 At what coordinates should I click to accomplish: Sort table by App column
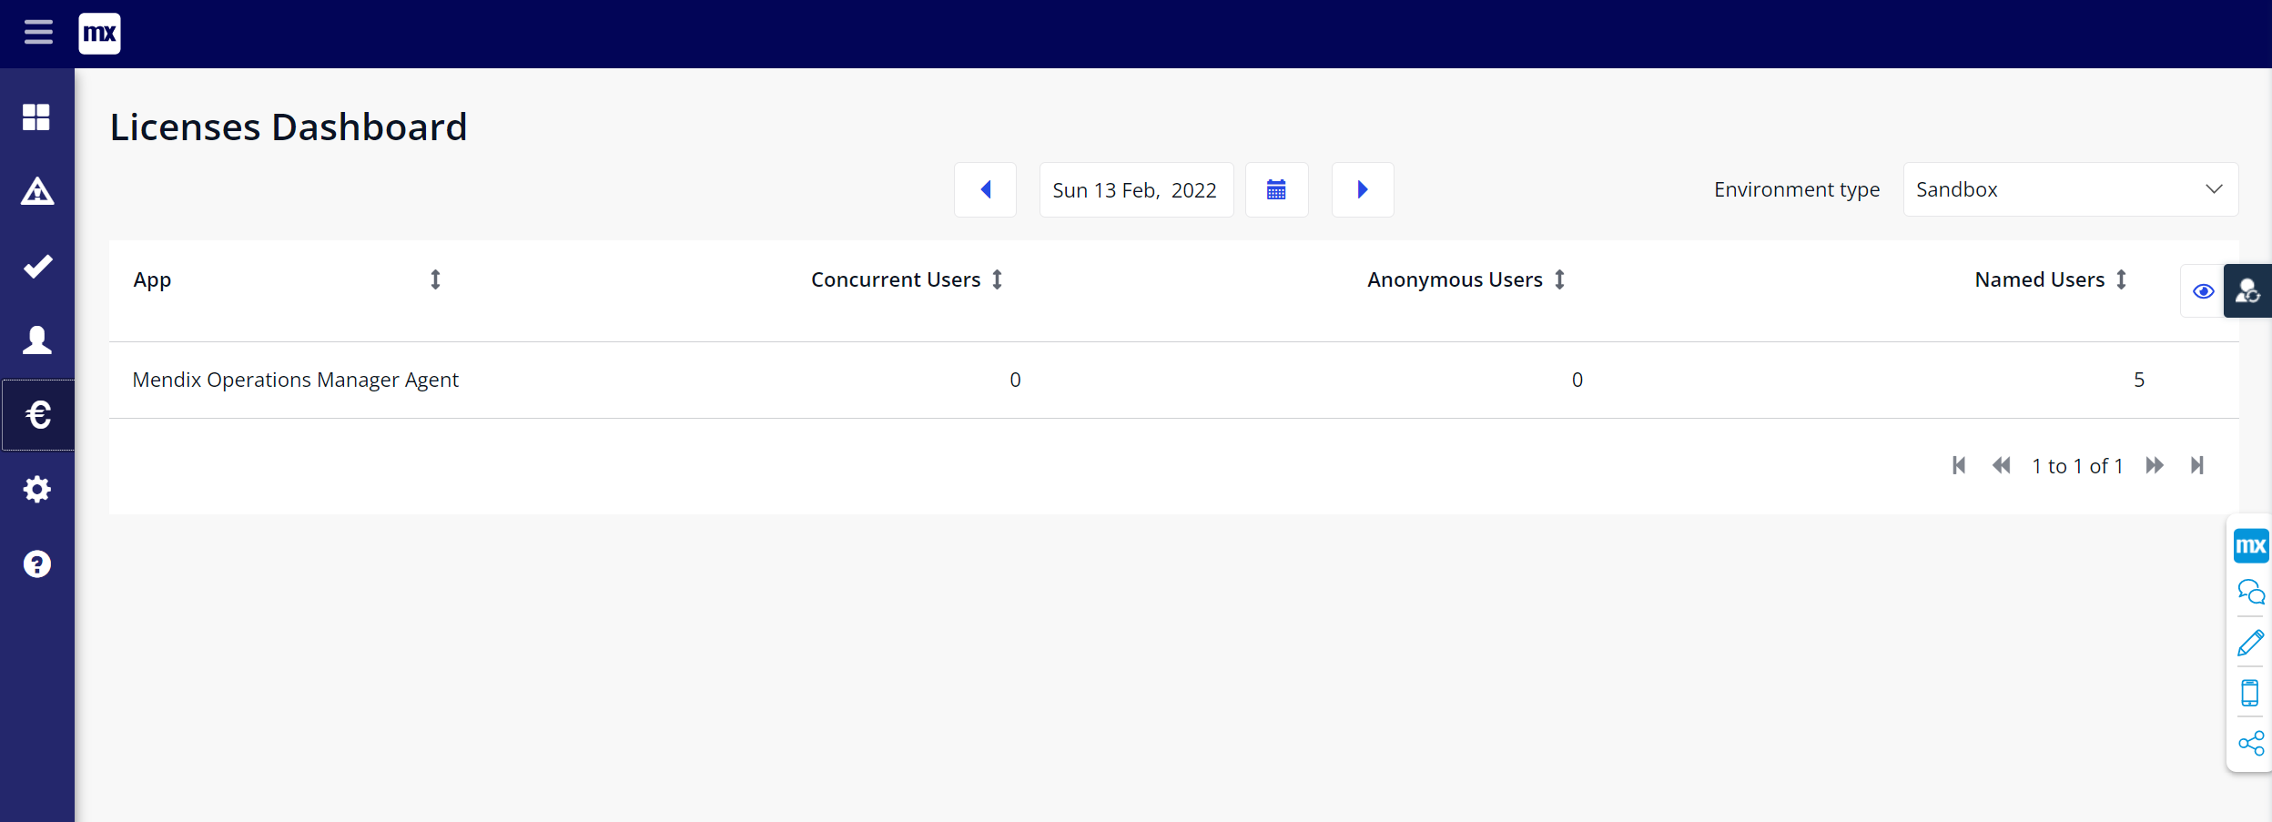tap(435, 279)
